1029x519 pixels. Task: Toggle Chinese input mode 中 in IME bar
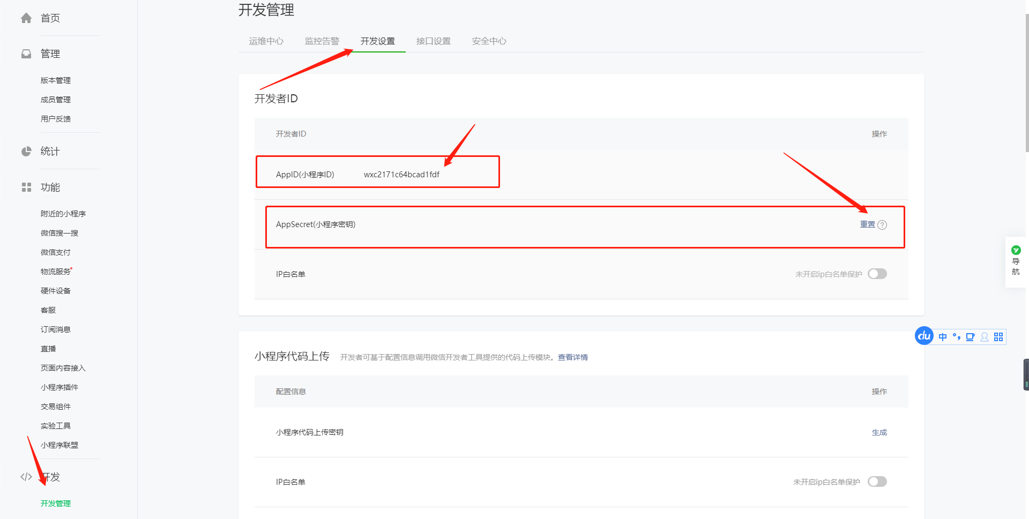point(943,337)
